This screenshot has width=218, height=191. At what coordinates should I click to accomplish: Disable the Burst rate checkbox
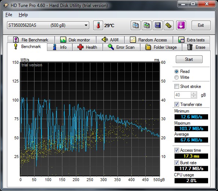click(x=177, y=163)
